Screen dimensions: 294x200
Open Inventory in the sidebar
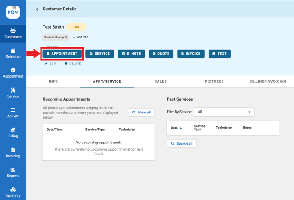point(13,192)
